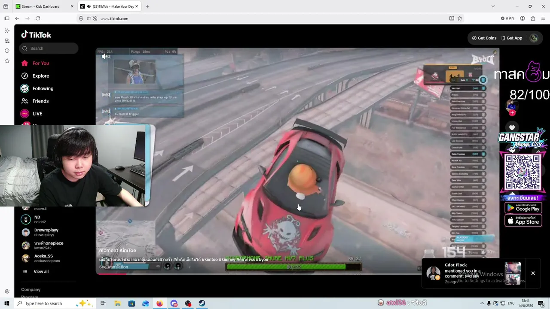
Task: Click the install-app icon in the address bar
Action: coord(452,18)
